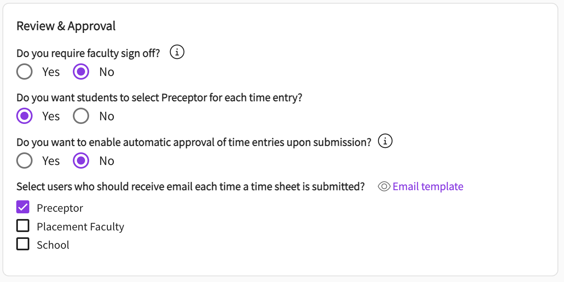Choose No for students selecting Preceptor
The height and width of the screenshot is (282, 564).
click(81, 116)
